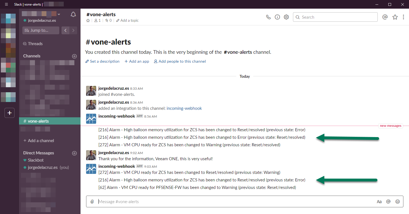
Task: Click the incoming-webhook integration link
Action: pyautogui.click(x=184, y=108)
